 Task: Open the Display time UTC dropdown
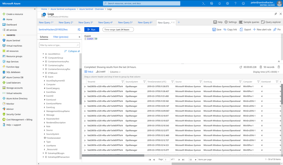[266, 72]
